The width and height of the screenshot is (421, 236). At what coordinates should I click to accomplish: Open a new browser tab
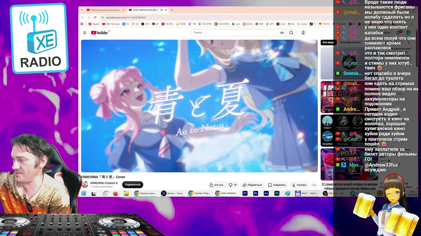[x=172, y=10]
